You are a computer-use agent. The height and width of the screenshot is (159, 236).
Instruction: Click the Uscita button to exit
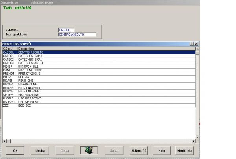click(x=40, y=150)
